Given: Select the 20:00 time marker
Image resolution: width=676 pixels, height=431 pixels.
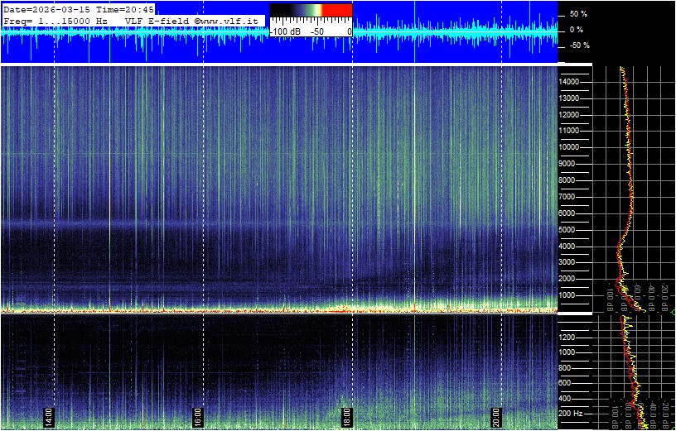Looking at the screenshot, I should pyautogui.click(x=496, y=414).
